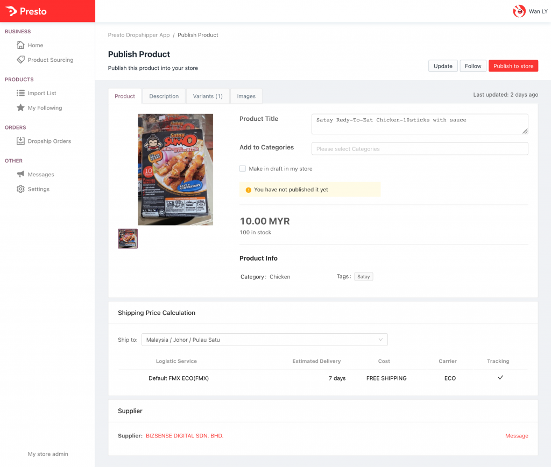Image resolution: width=551 pixels, height=467 pixels.
Task: Open the Ship to location dropdown
Action: click(x=264, y=339)
